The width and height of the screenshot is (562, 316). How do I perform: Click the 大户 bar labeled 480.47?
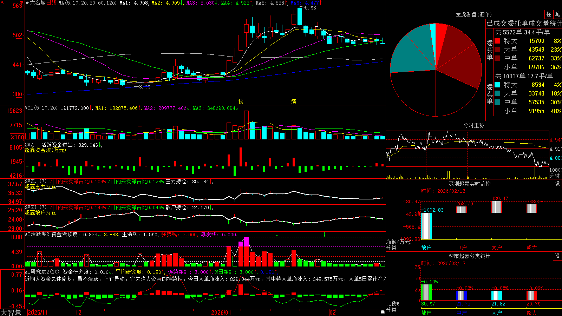click(x=497, y=207)
